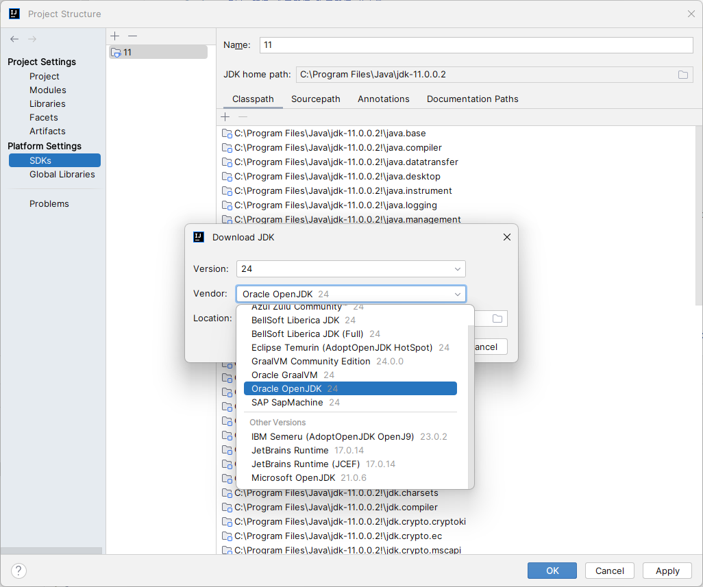Click the java.desktop library icon
Screen dimensions: 703x587
pyautogui.click(x=227, y=177)
